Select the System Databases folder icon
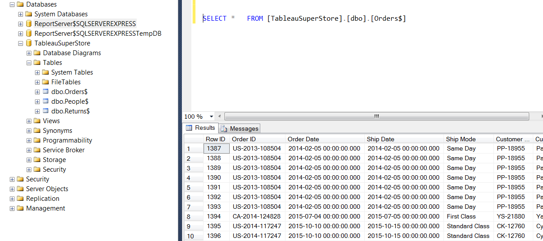Viewport: 543px width, 241px height. tap(29, 14)
